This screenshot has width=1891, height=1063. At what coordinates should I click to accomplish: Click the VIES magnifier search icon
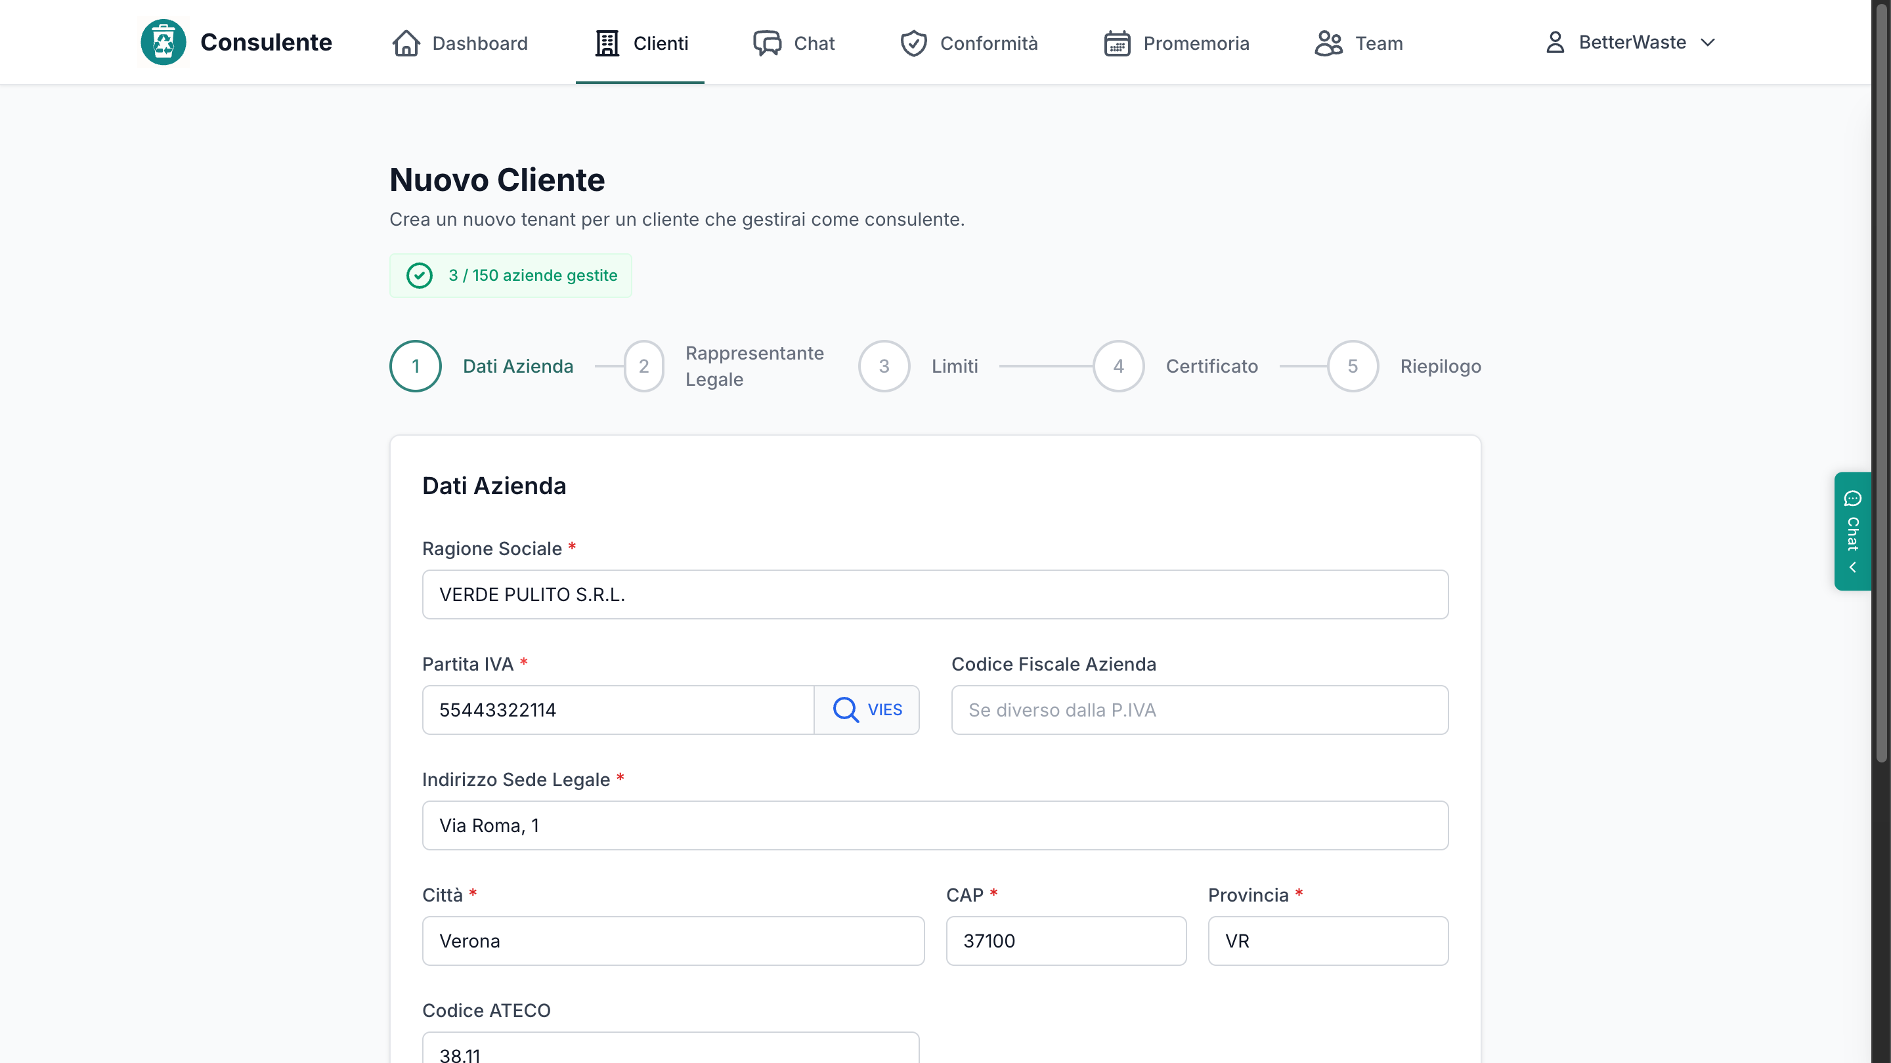click(846, 709)
